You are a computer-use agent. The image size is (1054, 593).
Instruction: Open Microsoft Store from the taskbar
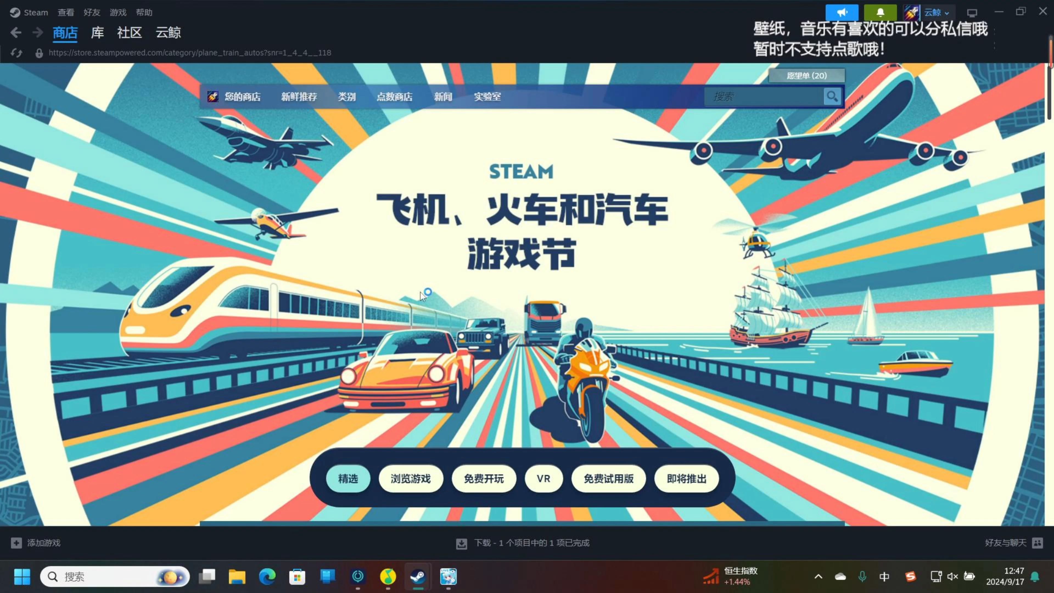click(x=298, y=577)
